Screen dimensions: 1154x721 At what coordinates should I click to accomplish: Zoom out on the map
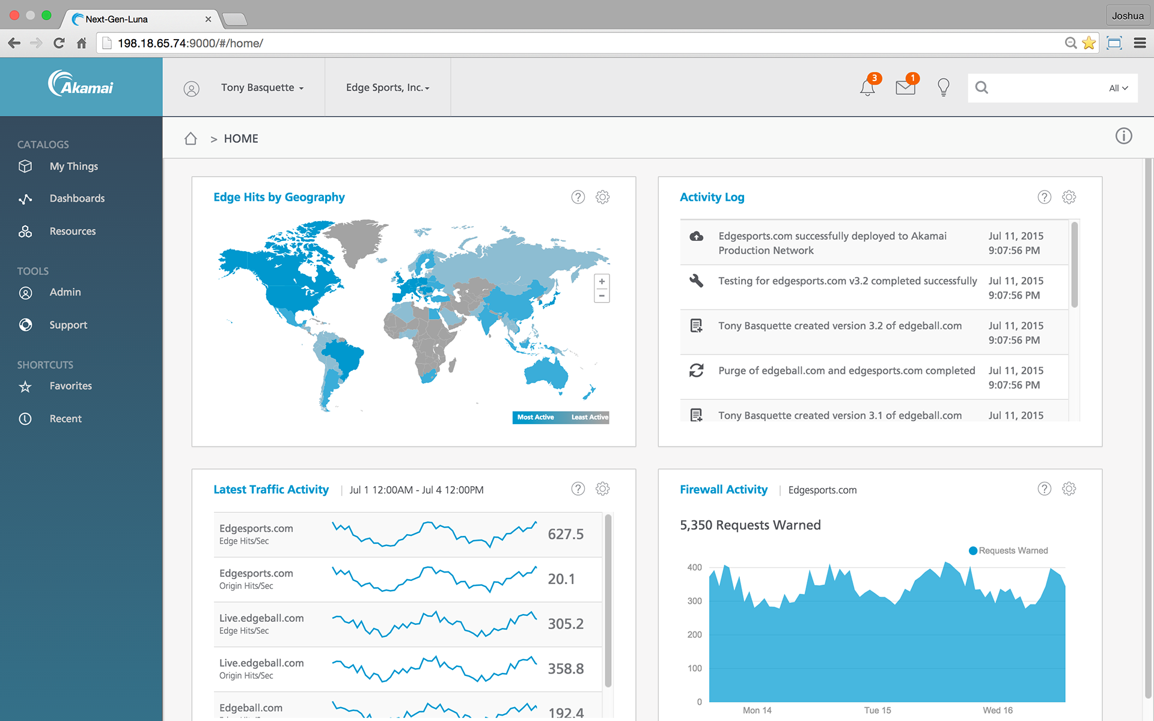pyautogui.click(x=602, y=296)
